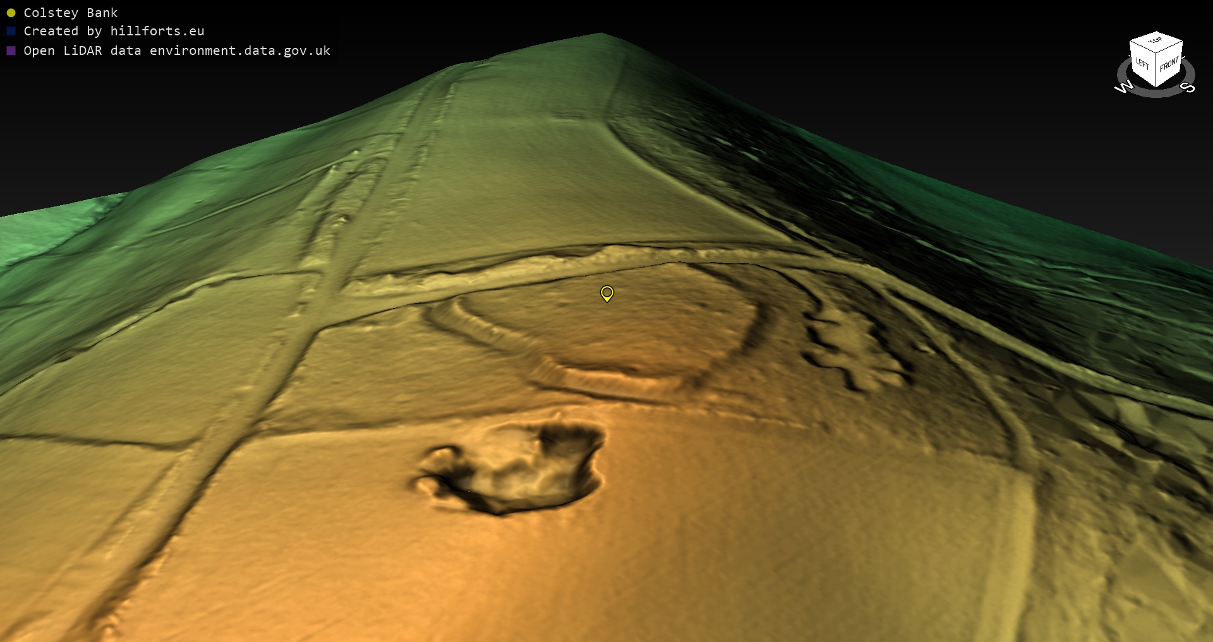Switch to FRONT view on the view cube
Screen dimensions: 1213x642
1169,65
